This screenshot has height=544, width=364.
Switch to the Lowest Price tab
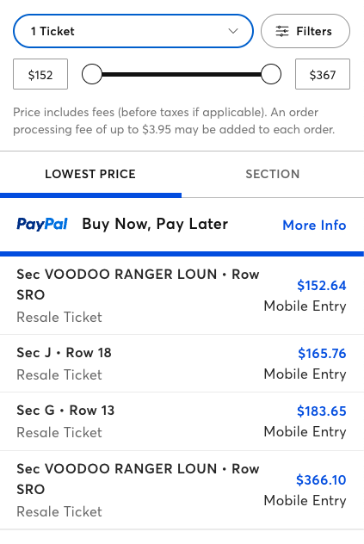90,174
